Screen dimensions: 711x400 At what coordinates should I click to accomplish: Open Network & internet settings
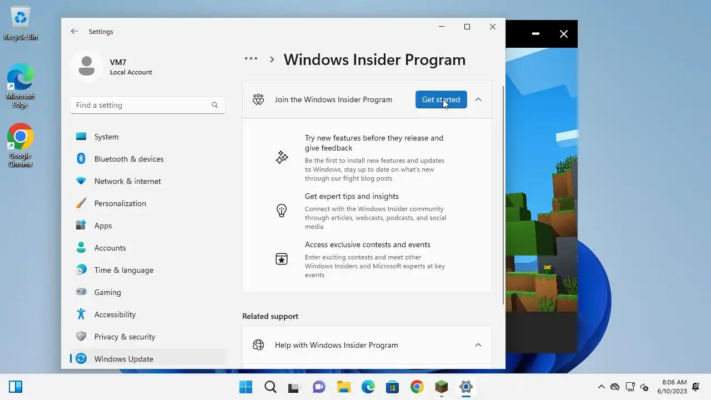pos(148,181)
